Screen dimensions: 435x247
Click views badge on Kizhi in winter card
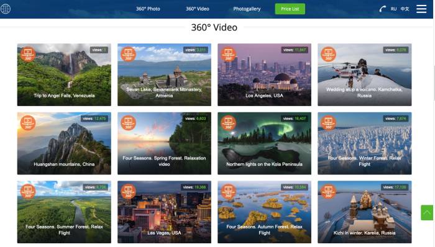(395, 187)
